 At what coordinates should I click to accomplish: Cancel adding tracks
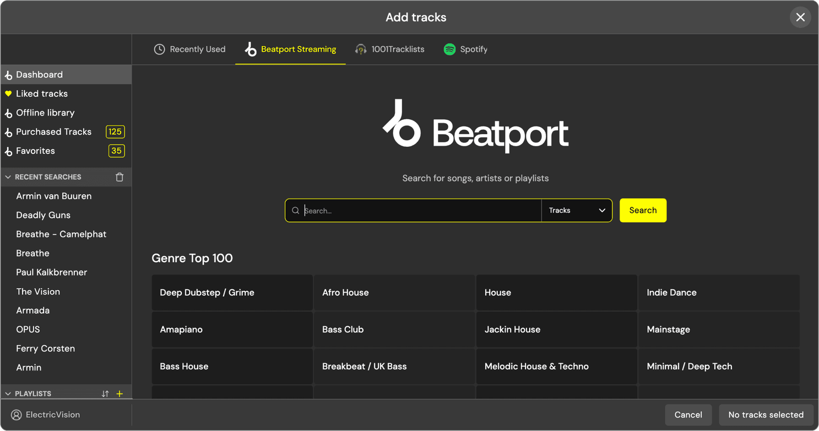(x=688, y=415)
